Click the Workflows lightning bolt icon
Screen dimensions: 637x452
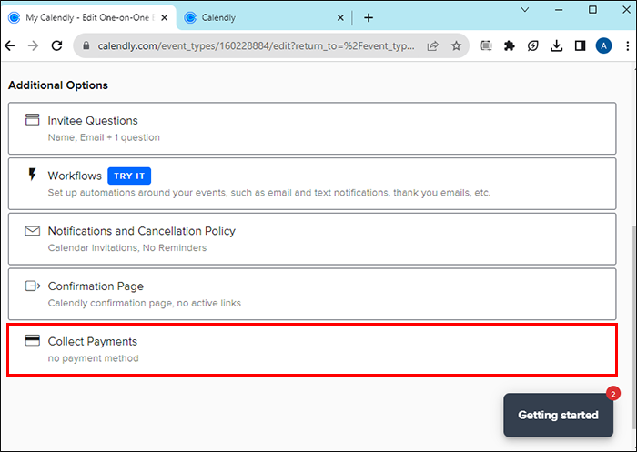tap(32, 175)
